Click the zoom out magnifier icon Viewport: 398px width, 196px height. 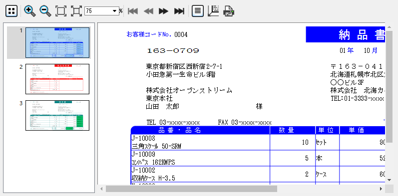[45, 11]
